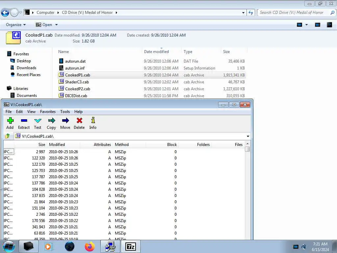Sort Explorer by Date modified column
Screen dimensions: 337x253
pyautogui.click(x=156, y=52)
